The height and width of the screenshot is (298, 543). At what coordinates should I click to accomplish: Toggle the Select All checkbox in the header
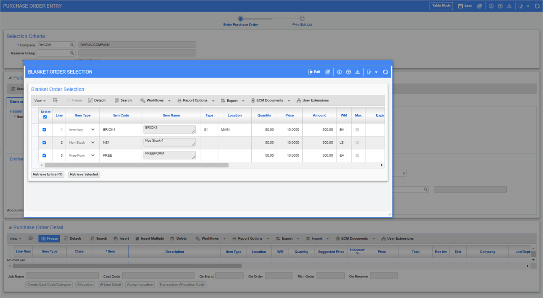45,117
